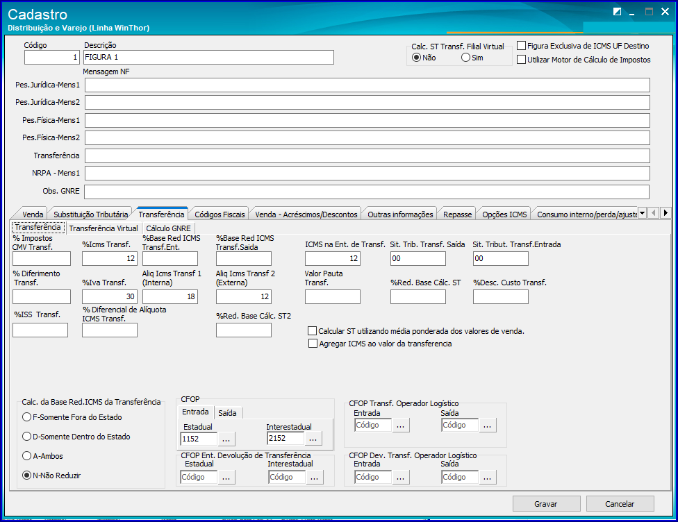This screenshot has height=522, width=678.
Task: Click the %Red. Base Cálc. ST field
Action: 418,296
